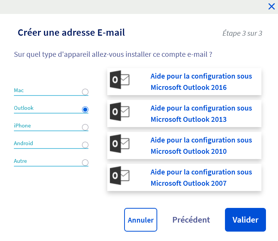
Task: Close the dialog with the X icon
Action: point(271,6)
